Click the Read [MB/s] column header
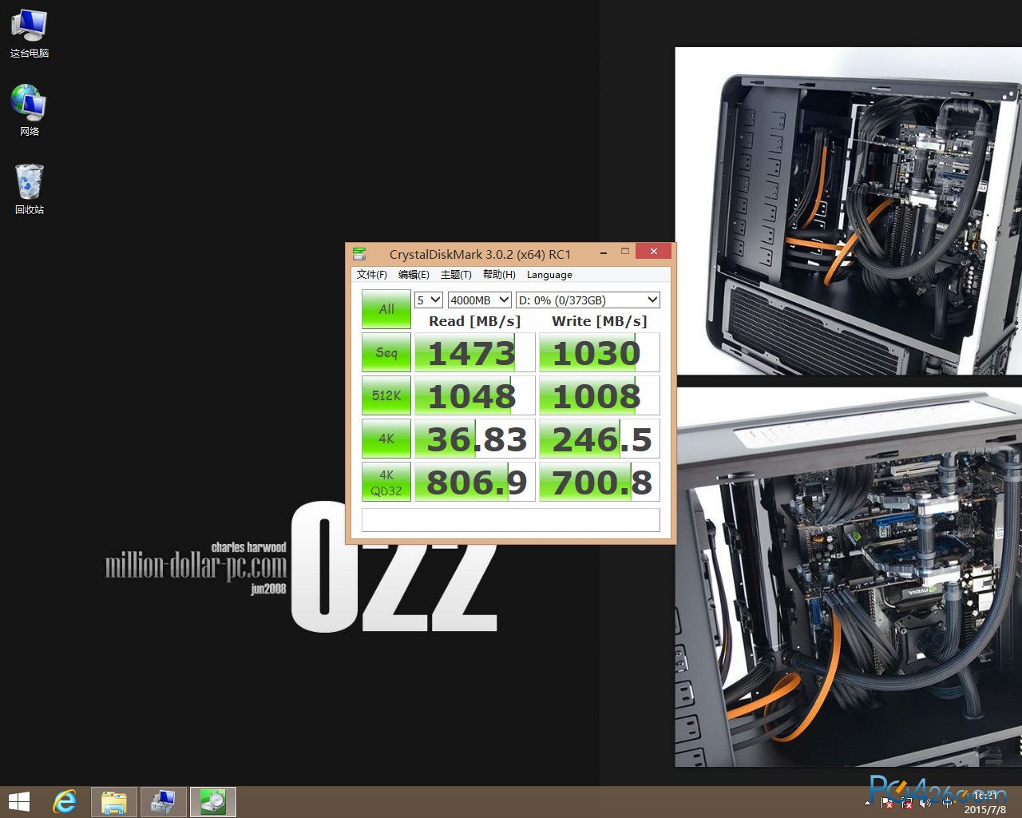The image size is (1022, 818). pos(475,321)
